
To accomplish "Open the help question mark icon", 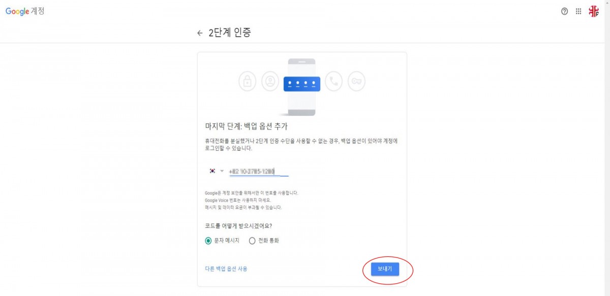I will [564, 12].
